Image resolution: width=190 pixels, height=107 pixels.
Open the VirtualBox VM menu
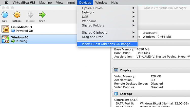click(x=24, y=3)
